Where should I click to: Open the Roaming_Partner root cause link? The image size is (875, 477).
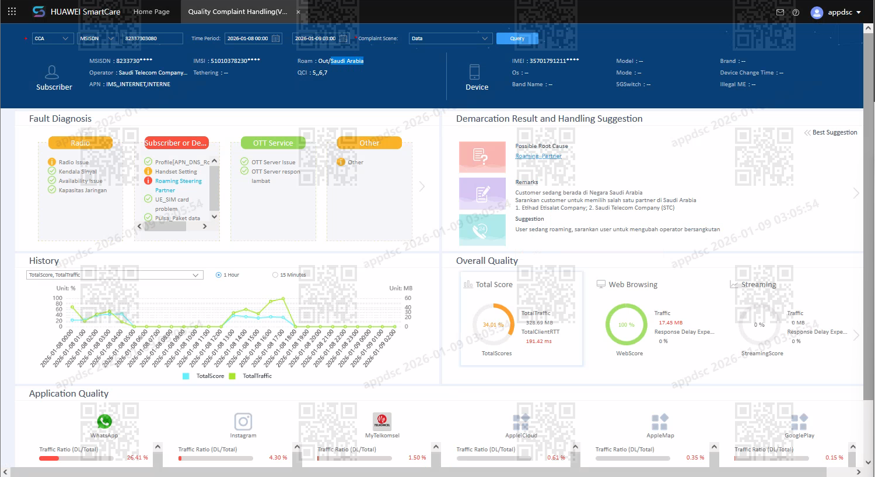(538, 156)
